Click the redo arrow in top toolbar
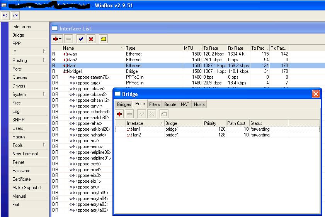The image size is (325, 217). point(15,16)
